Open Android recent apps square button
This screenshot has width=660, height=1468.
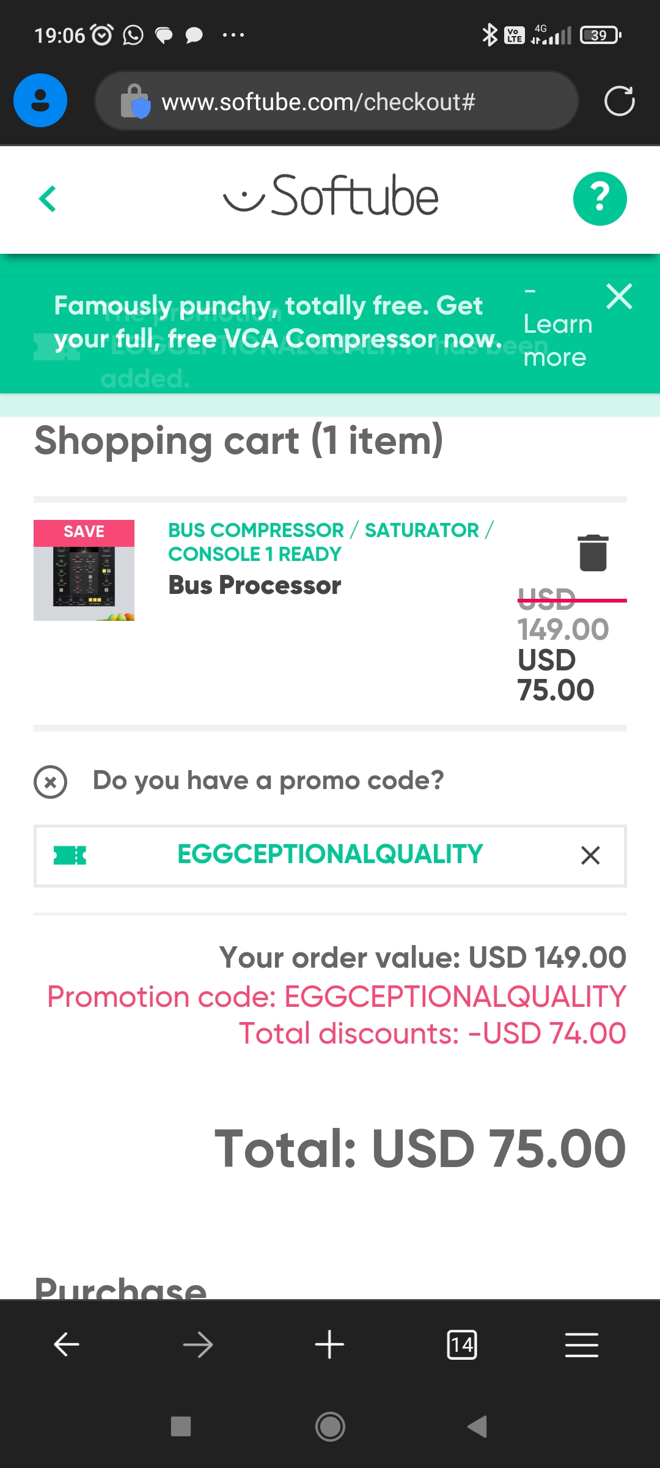tap(181, 1426)
